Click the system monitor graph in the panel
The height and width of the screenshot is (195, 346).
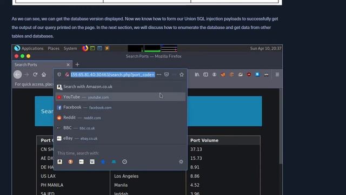tap(152, 48)
